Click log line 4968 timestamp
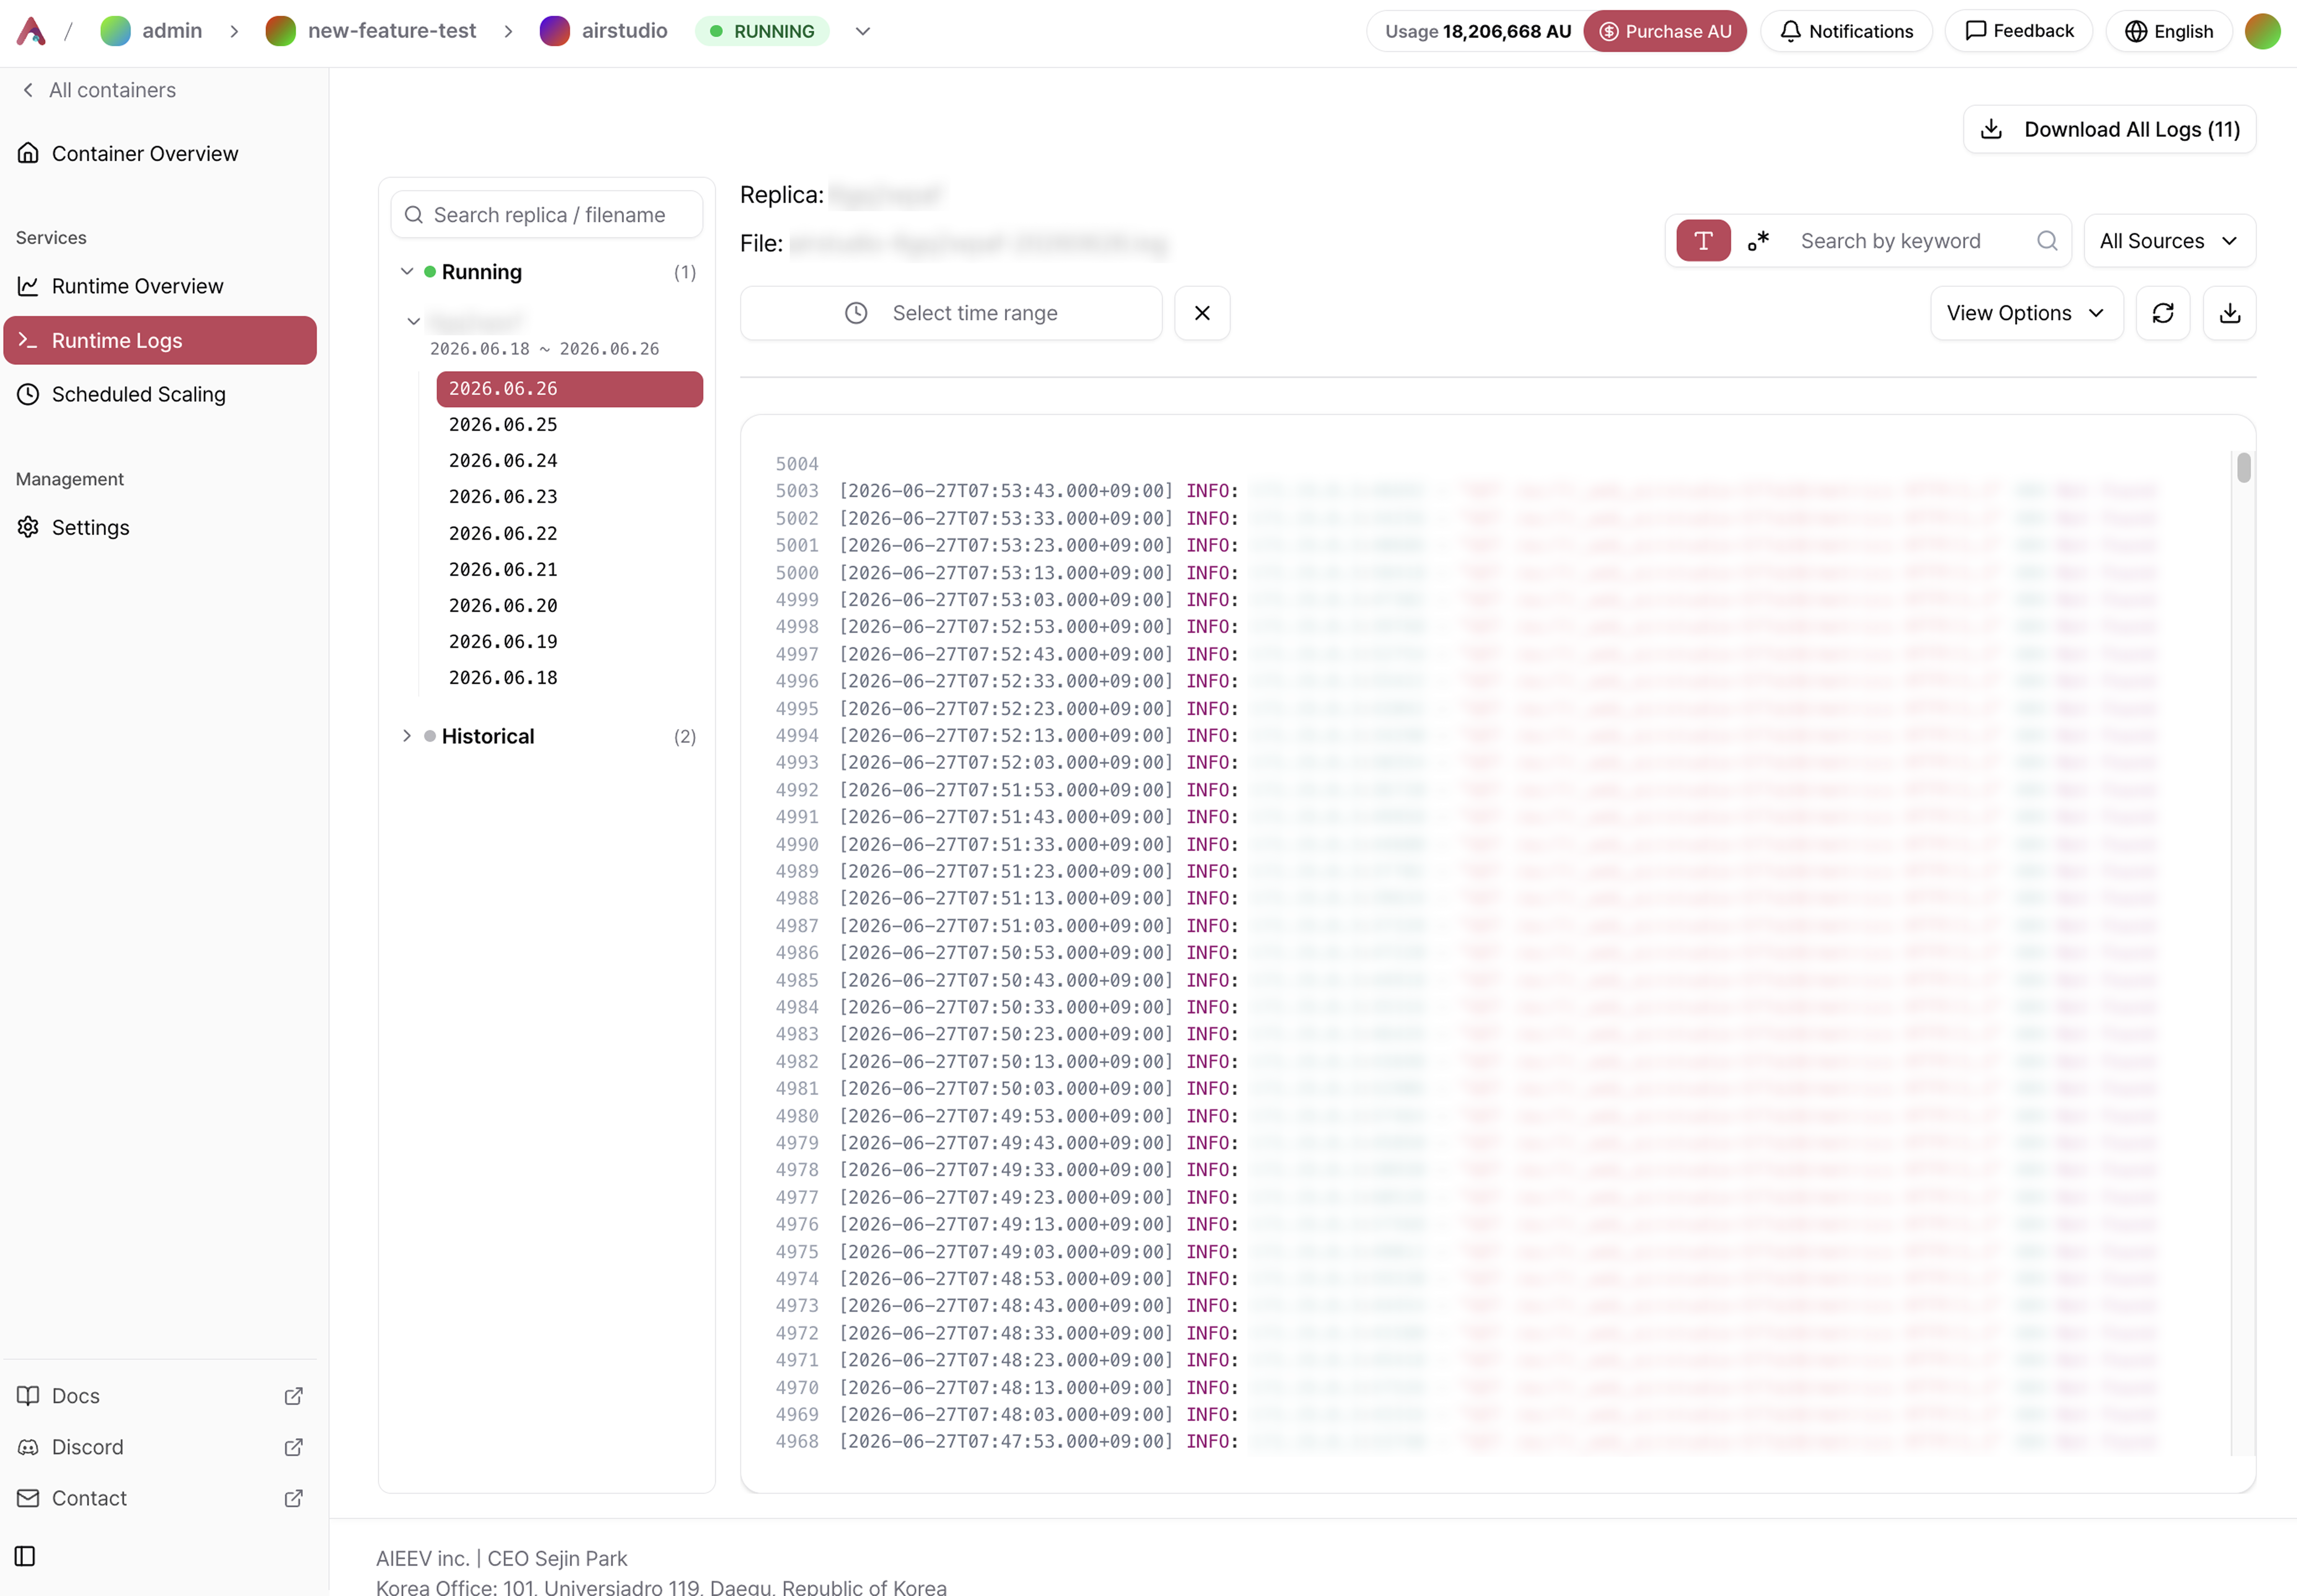The width and height of the screenshot is (2297, 1596). coord(1006,1442)
